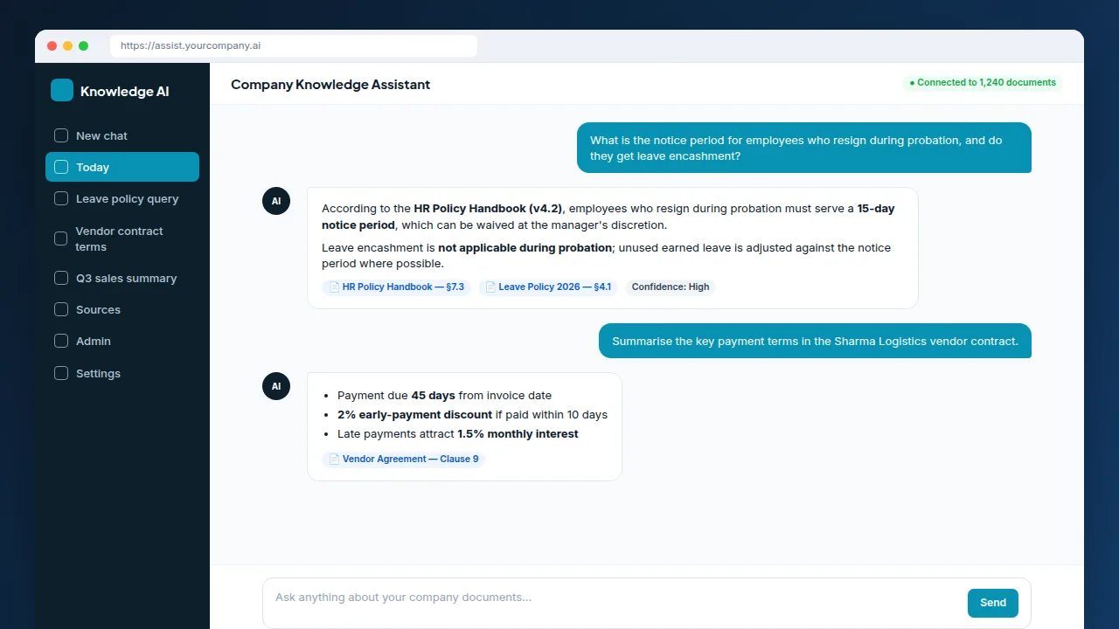Click the icon beside Vendor contract terms

pyautogui.click(x=61, y=238)
